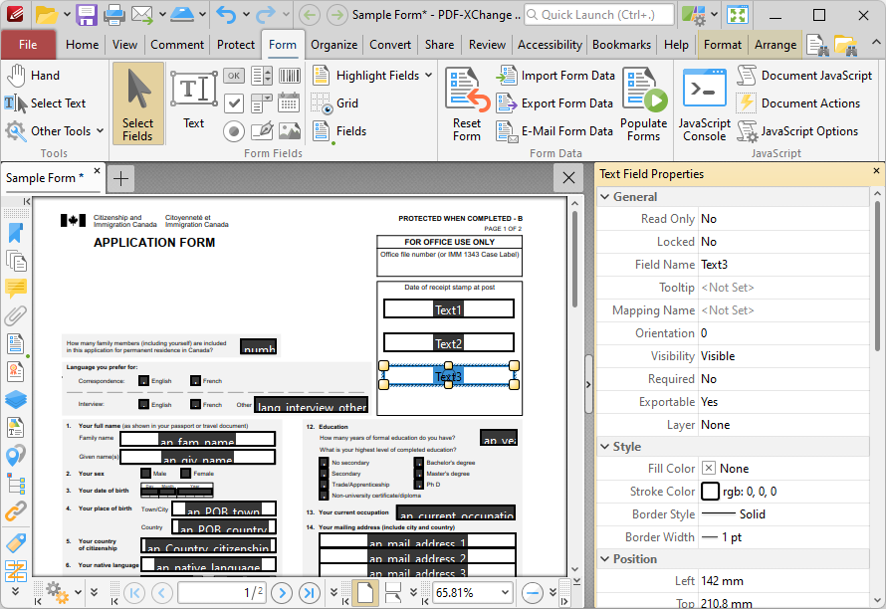Switch to the Comment tab
The height and width of the screenshot is (609, 886).
177,45
